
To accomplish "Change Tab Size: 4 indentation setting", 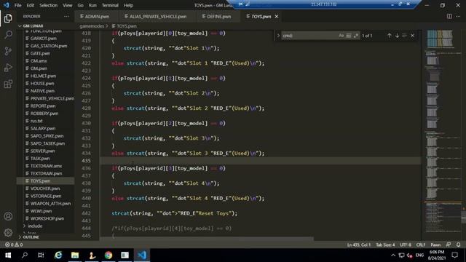I will coord(385,245).
